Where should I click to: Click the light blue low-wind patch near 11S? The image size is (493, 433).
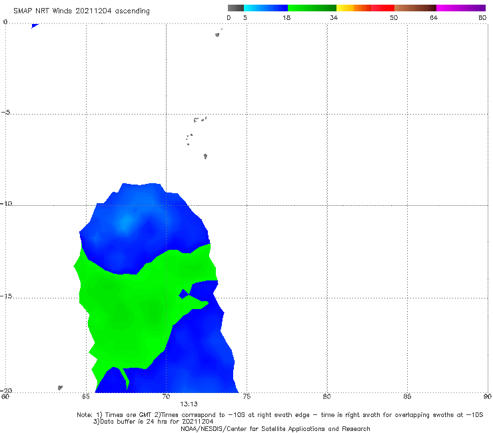pos(126,222)
